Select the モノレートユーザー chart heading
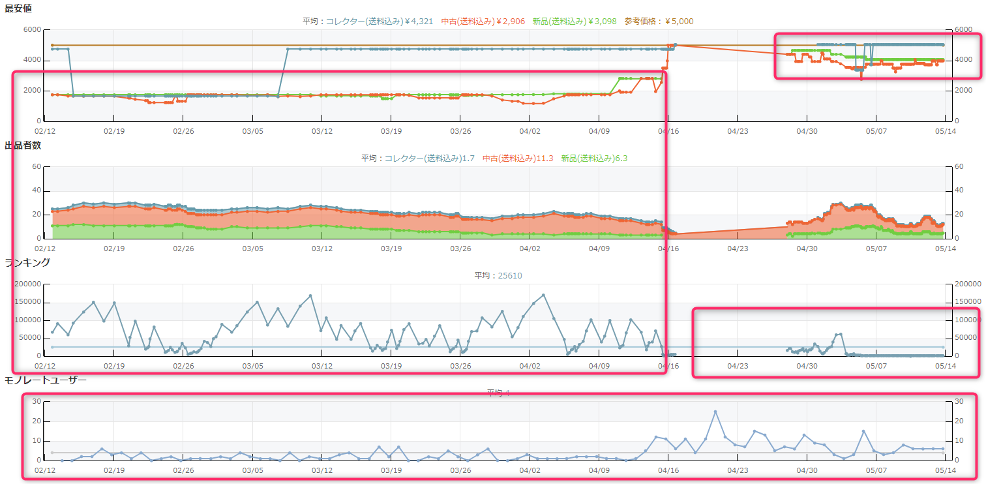986x484 pixels. 46,380
